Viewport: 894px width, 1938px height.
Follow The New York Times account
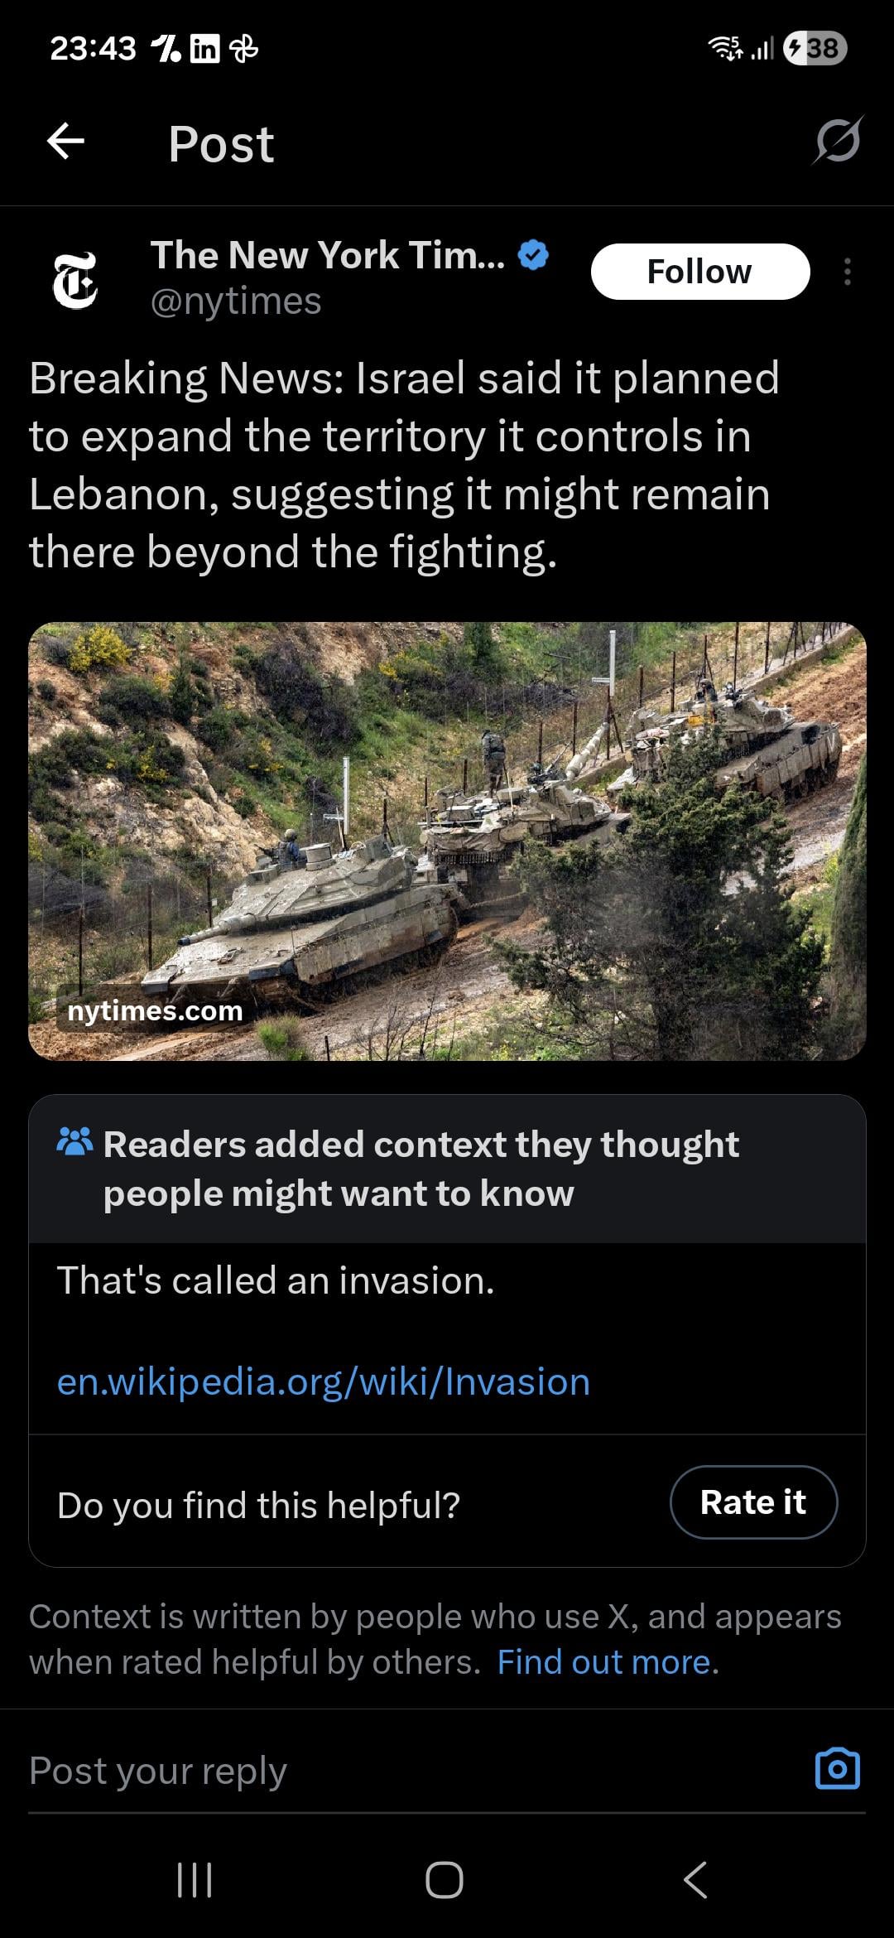[x=700, y=272]
